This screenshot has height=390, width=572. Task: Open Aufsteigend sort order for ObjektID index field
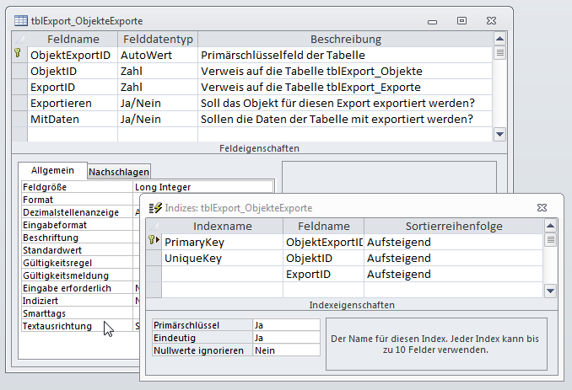[x=453, y=259]
